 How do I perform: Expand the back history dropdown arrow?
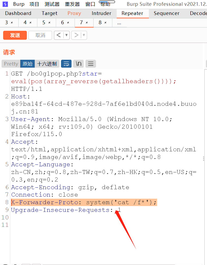[66, 35]
